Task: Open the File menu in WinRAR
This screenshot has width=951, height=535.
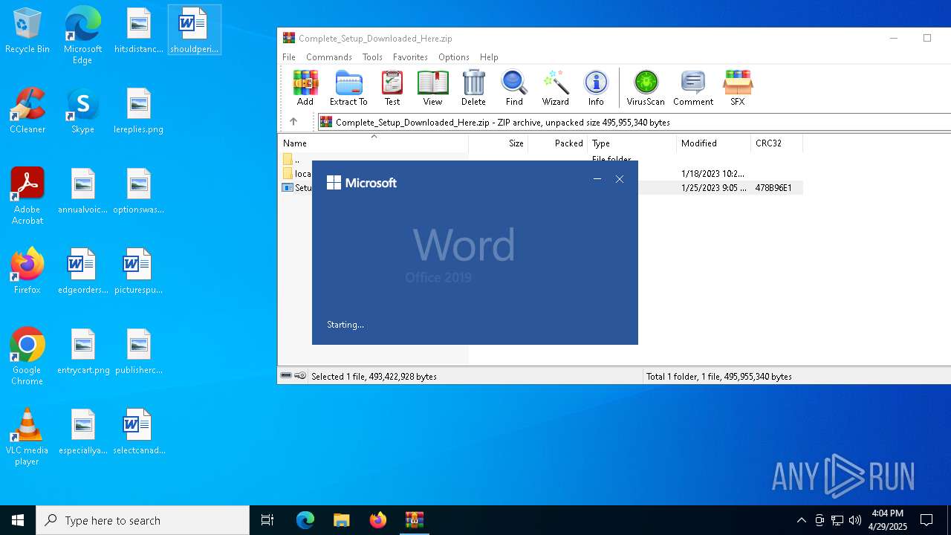Action: coord(289,57)
